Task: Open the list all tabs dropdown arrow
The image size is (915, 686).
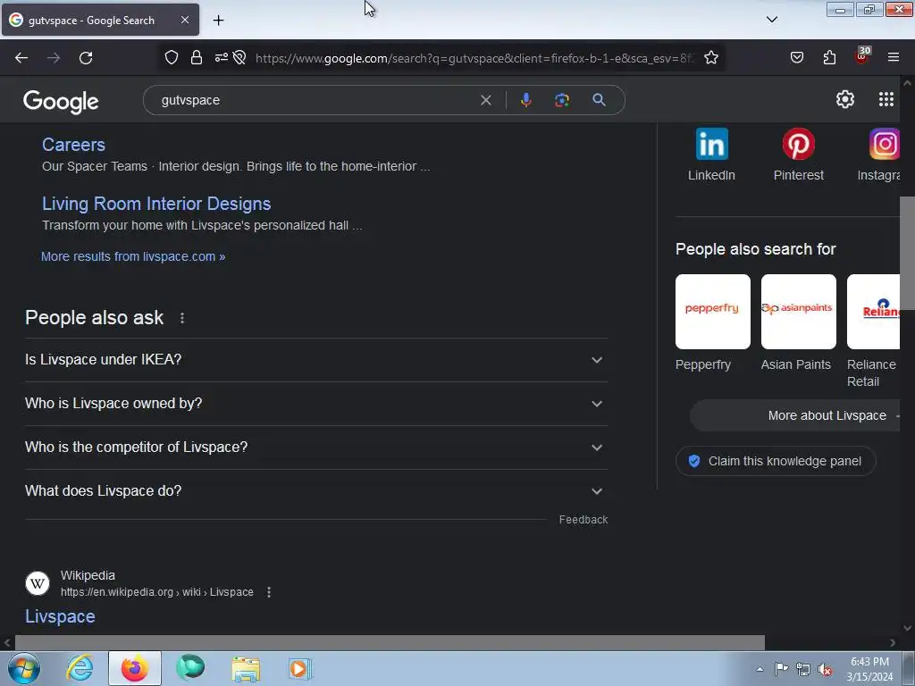Action: click(x=771, y=20)
